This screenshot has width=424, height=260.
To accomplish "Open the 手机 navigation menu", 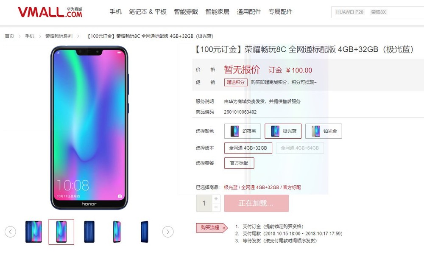I will [x=115, y=12].
